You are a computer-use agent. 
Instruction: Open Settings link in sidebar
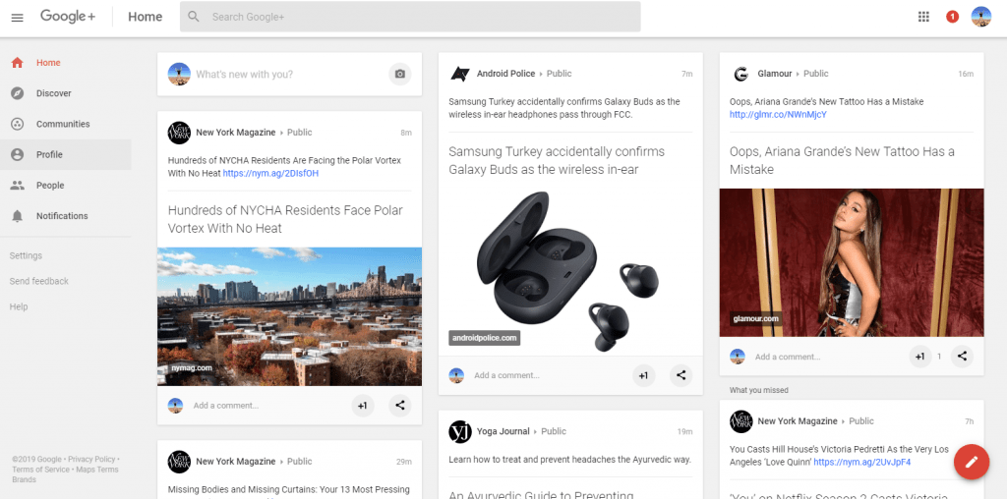(x=26, y=255)
